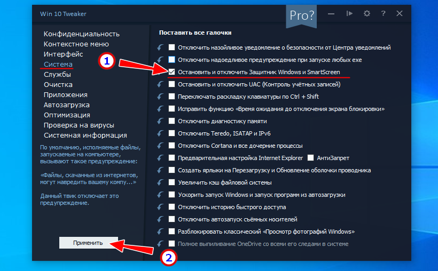This screenshot has height=271, width=438.
Task: Click revert arrow beside OneDrive removal tweak
Action: (160, 244)
